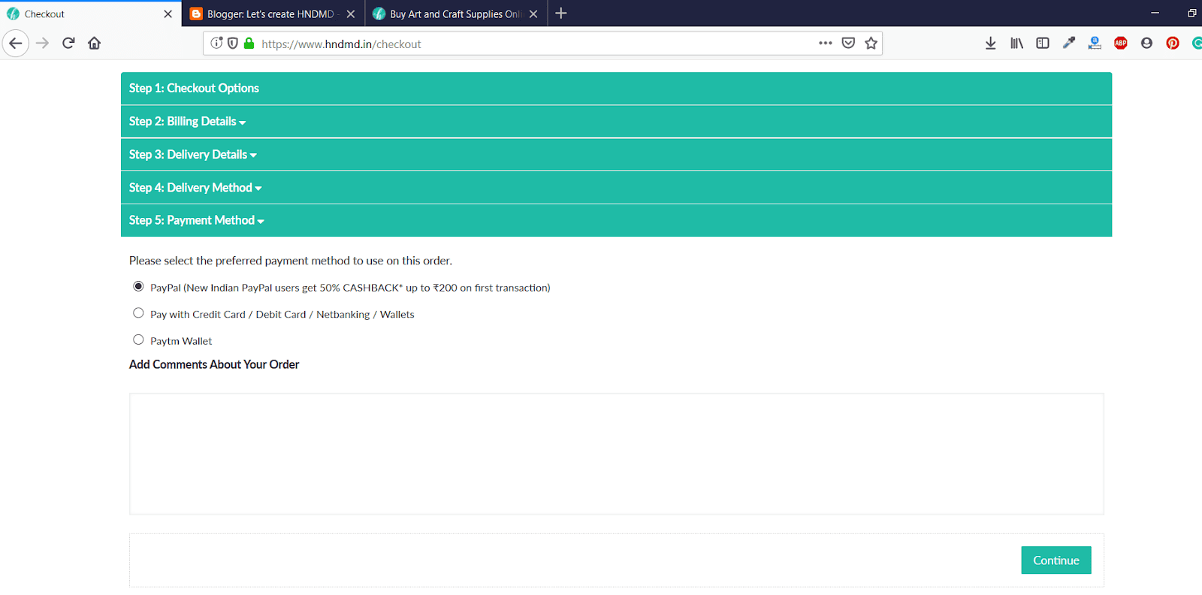Click the Continue button
The image size is (1202, 595).
click(x=1056, y=560)
